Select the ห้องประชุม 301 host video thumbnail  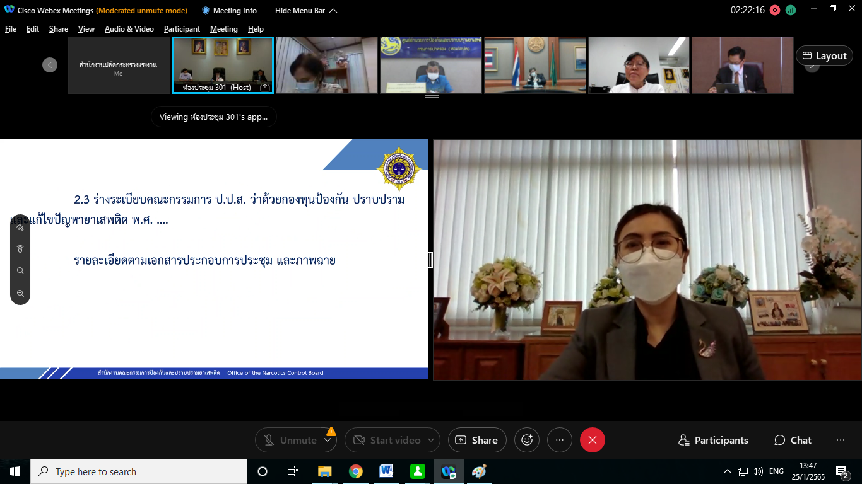pos(223,65)
